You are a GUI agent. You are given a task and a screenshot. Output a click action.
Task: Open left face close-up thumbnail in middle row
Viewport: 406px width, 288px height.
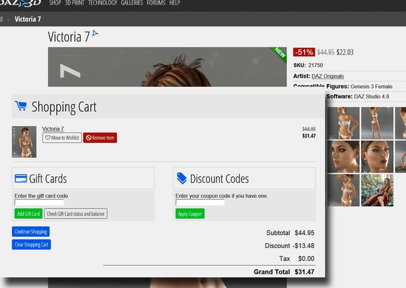point(343,157)
